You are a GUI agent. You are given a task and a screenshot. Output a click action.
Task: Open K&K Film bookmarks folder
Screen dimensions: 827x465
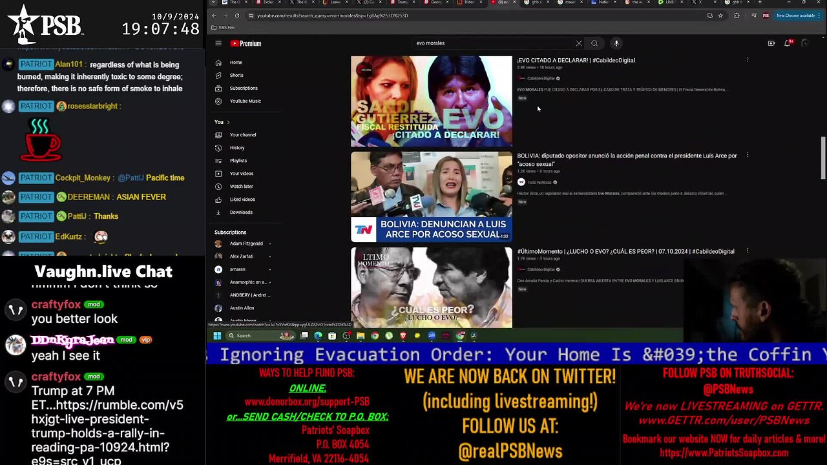coord(223,28)
